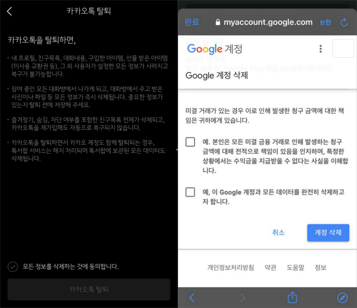Check box to permanently delete Google account

[x=190, y=192]
